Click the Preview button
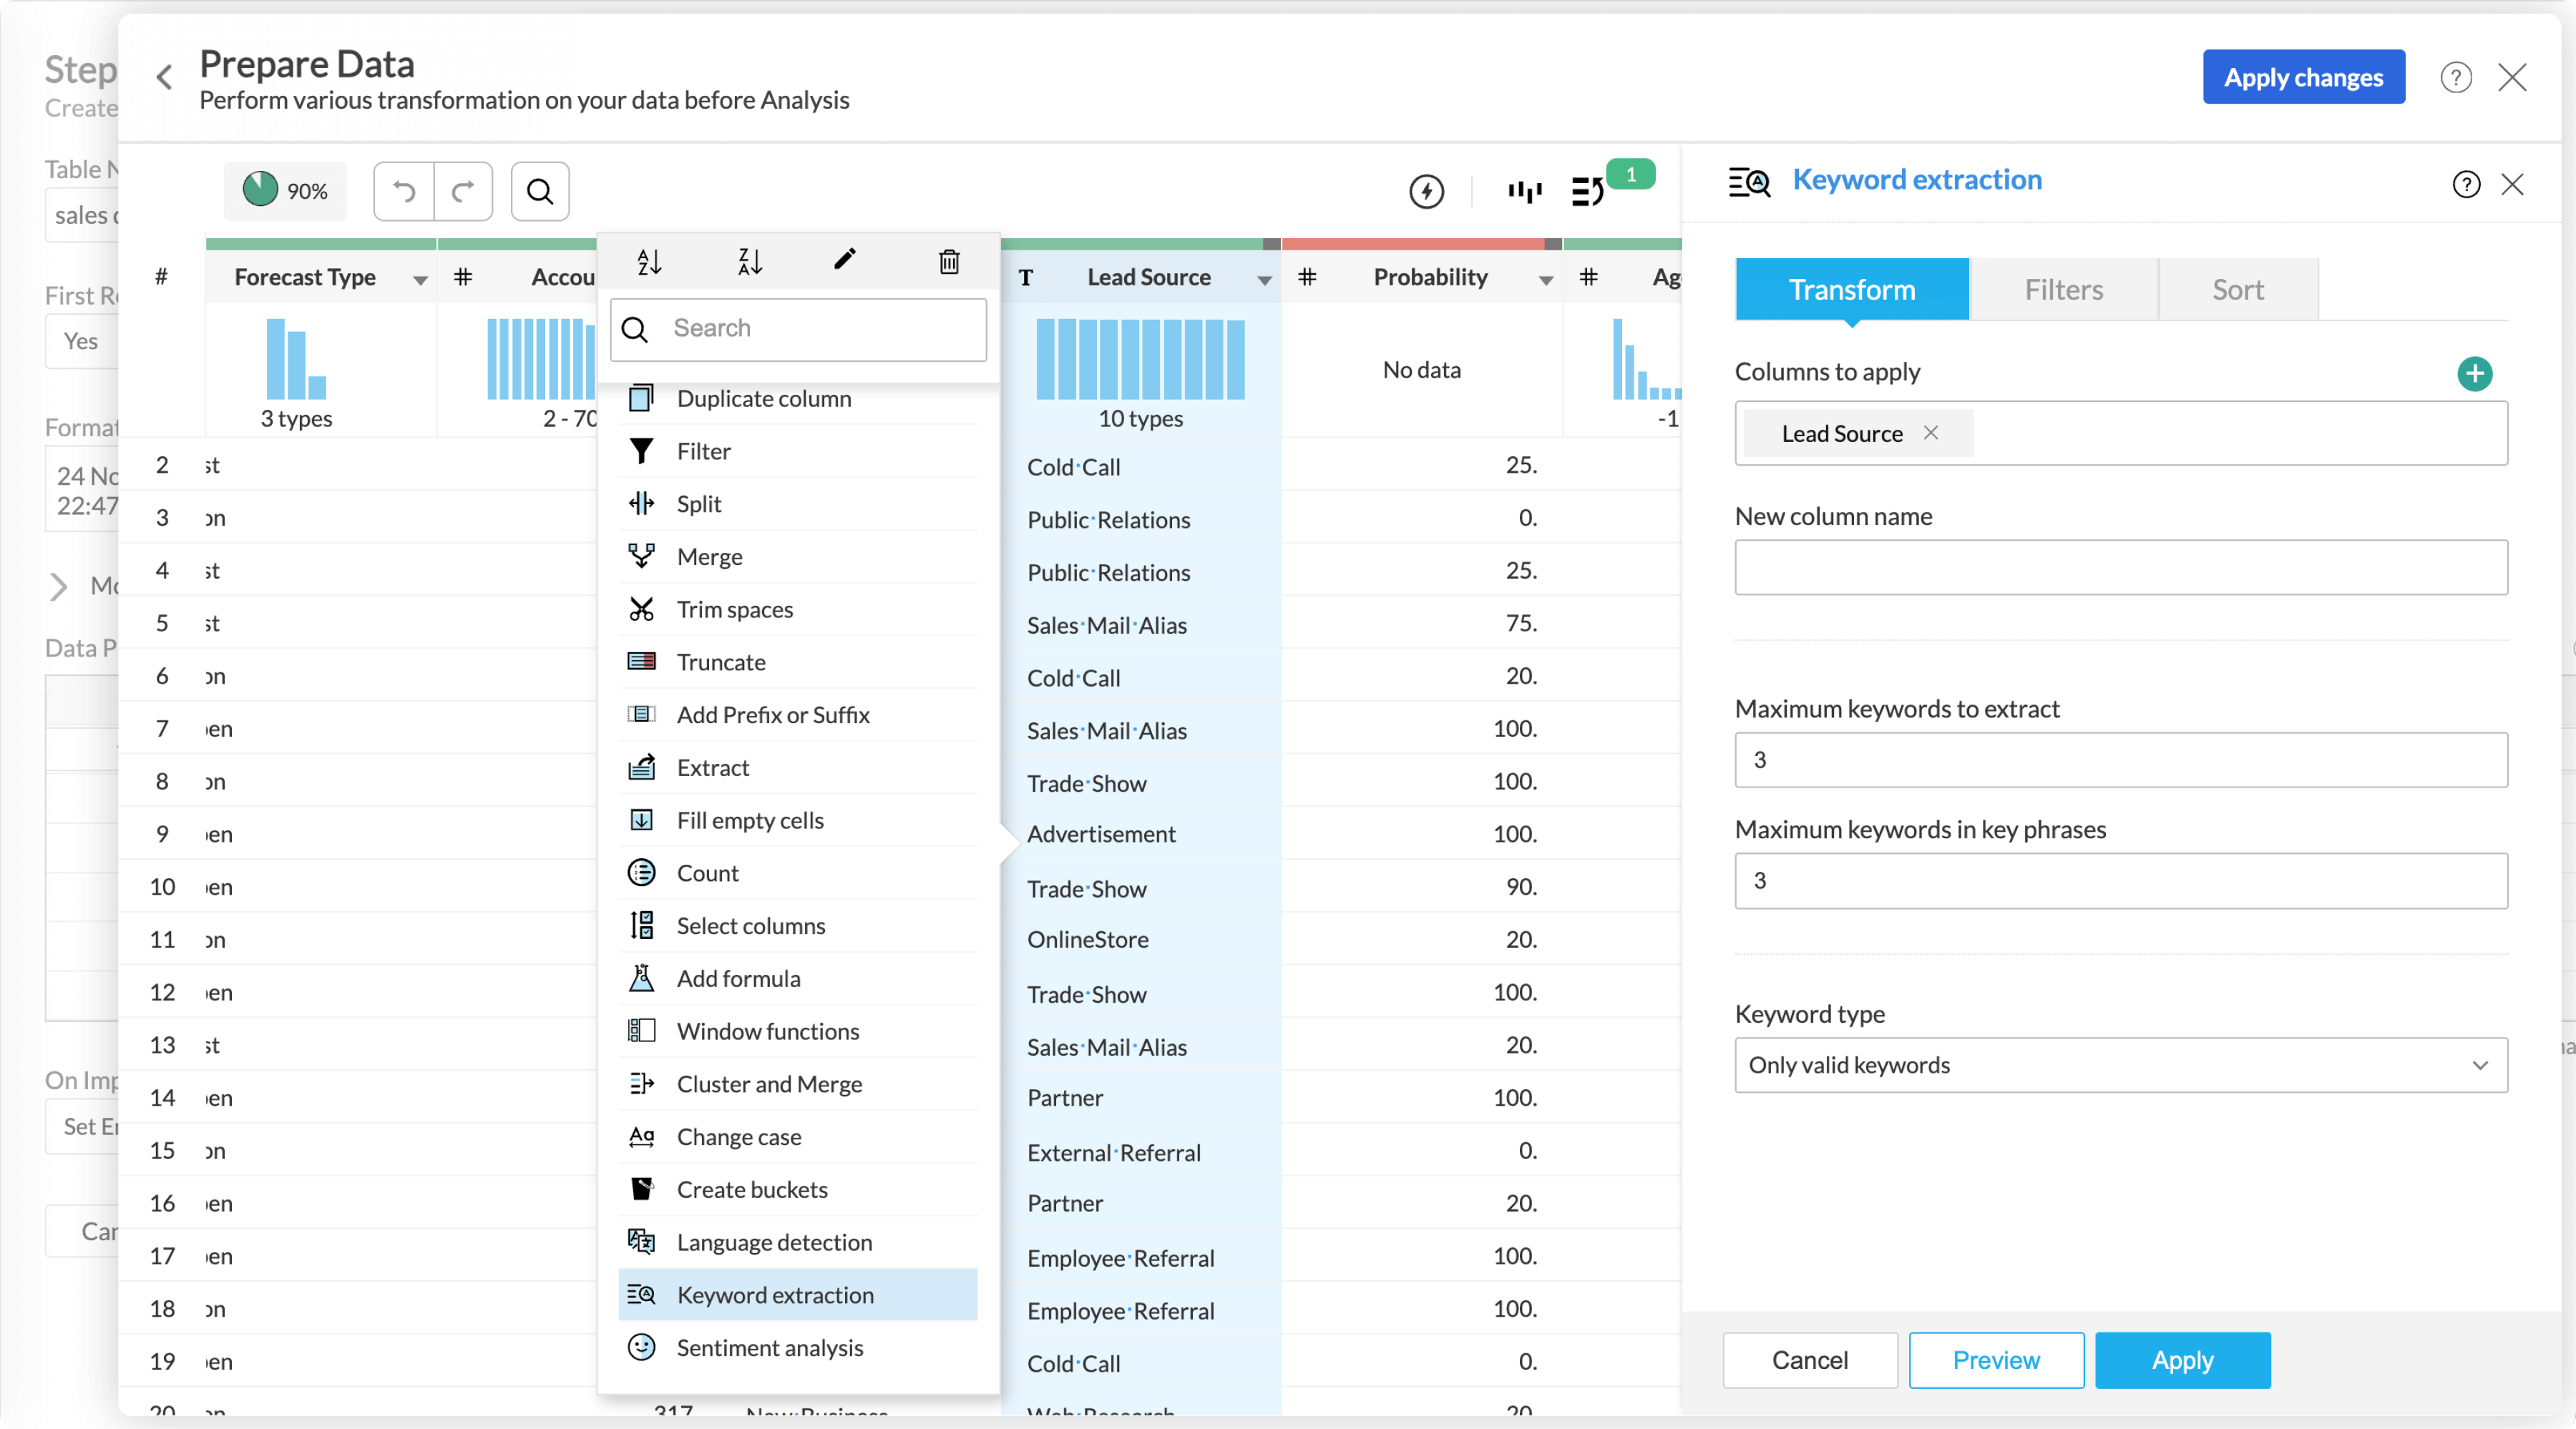2576x1429 pixels. click(1996, 1359)
